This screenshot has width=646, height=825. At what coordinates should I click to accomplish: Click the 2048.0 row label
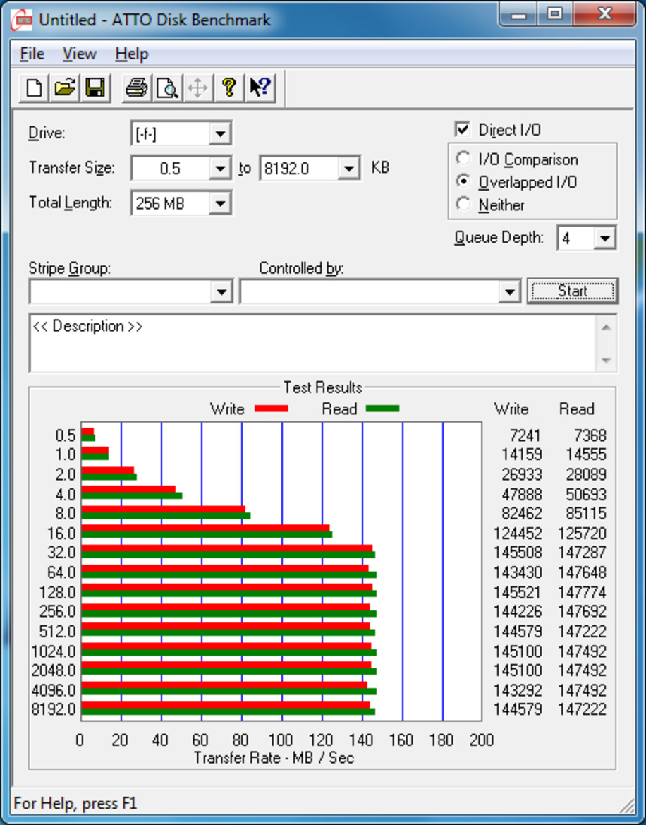pos(54,670)
